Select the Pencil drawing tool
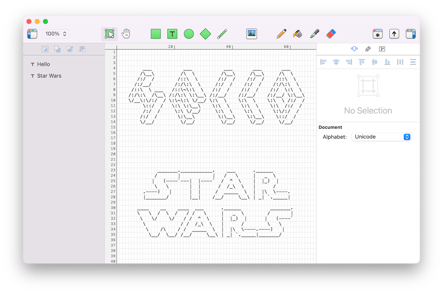The image size is (443, 294). coord(281,34)
